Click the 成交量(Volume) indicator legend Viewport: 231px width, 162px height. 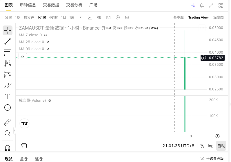pyautogui.click(x=32, y=101)
